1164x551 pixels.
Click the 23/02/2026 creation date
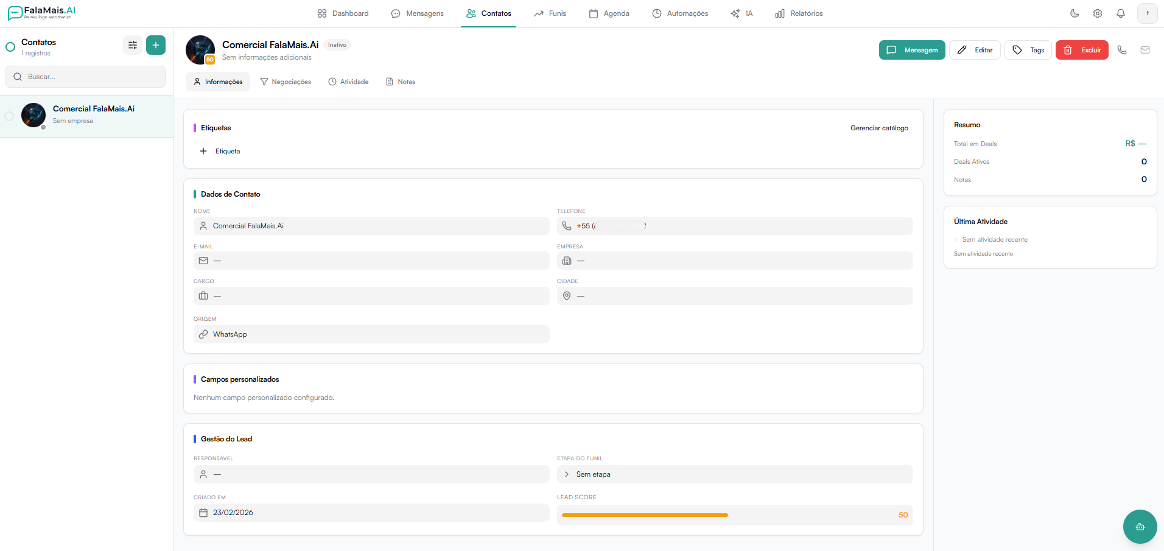233,513
